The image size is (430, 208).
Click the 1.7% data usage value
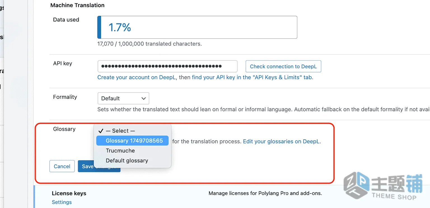click(120, 27)
